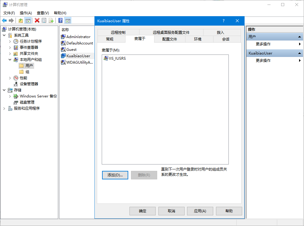This screenshot has height=226, width=304.
Task: Toggle the show/hide console tree icon
Action: (x=28, y=20)
